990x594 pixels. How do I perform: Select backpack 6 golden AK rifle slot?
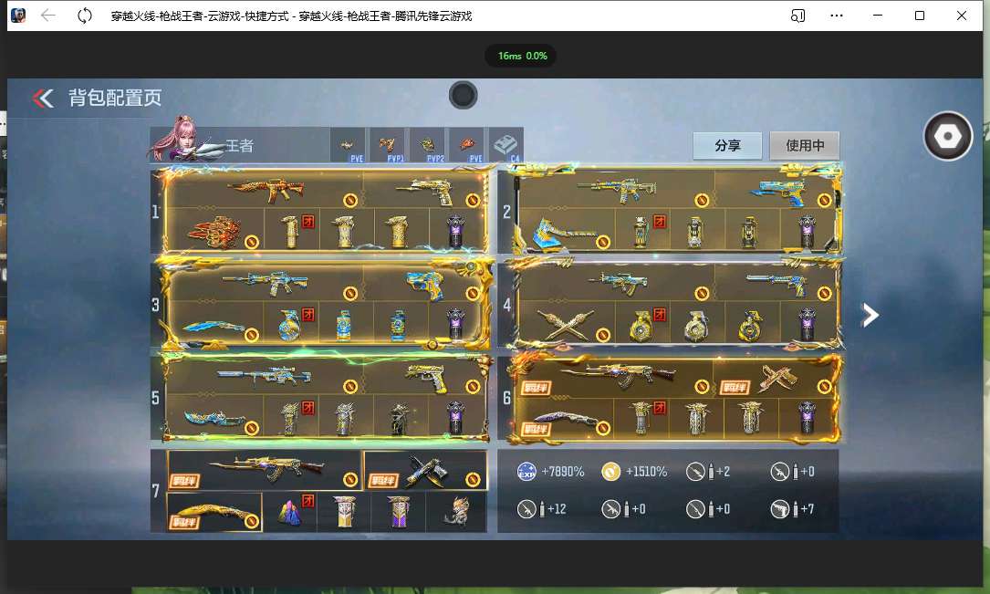coord(617,376)
